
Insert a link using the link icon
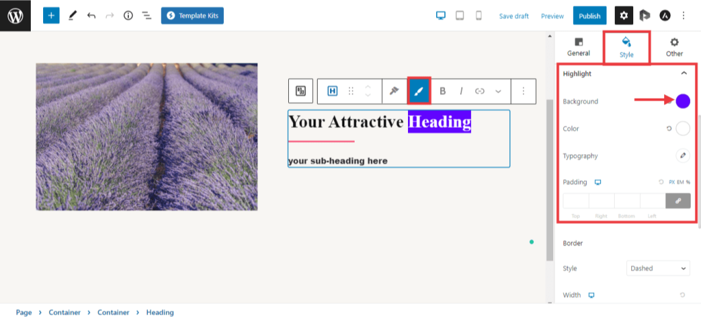point(480,91)
